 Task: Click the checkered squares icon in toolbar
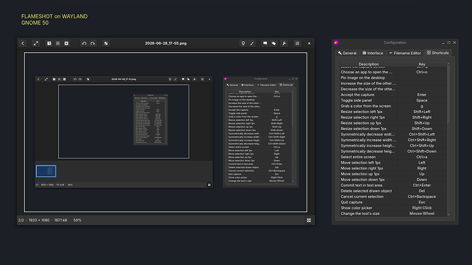point(106,43)
